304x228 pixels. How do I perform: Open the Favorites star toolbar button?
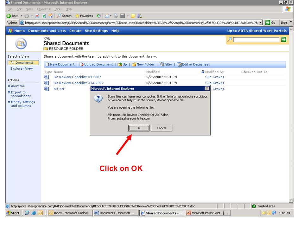pyautogui.click(x=84, y=16)
